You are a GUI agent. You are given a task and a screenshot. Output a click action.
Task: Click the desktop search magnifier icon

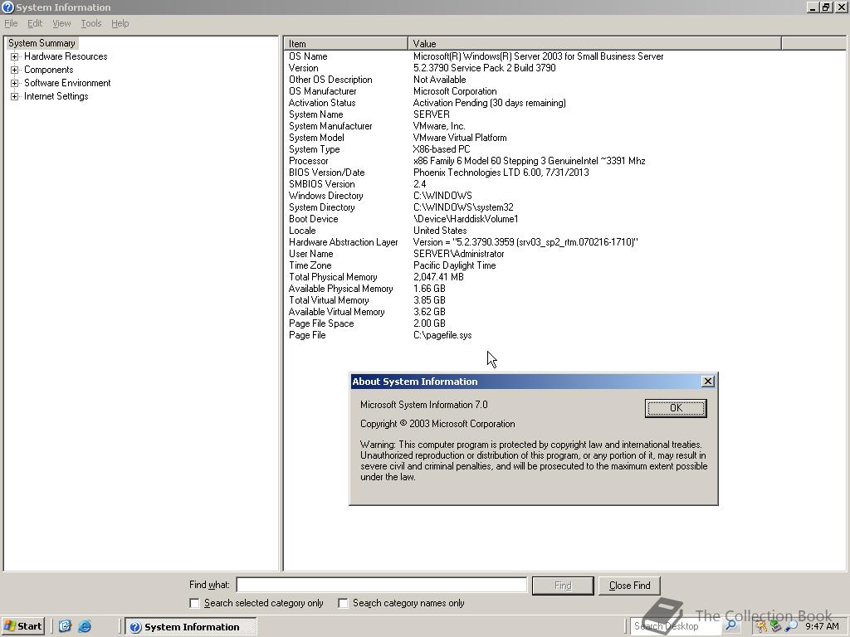click(x=730, y=626)
